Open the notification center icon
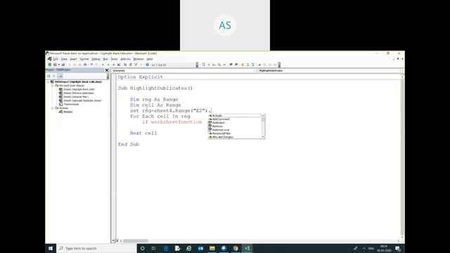Viewport: 450px width, 253px height. (x=398, y=248)
